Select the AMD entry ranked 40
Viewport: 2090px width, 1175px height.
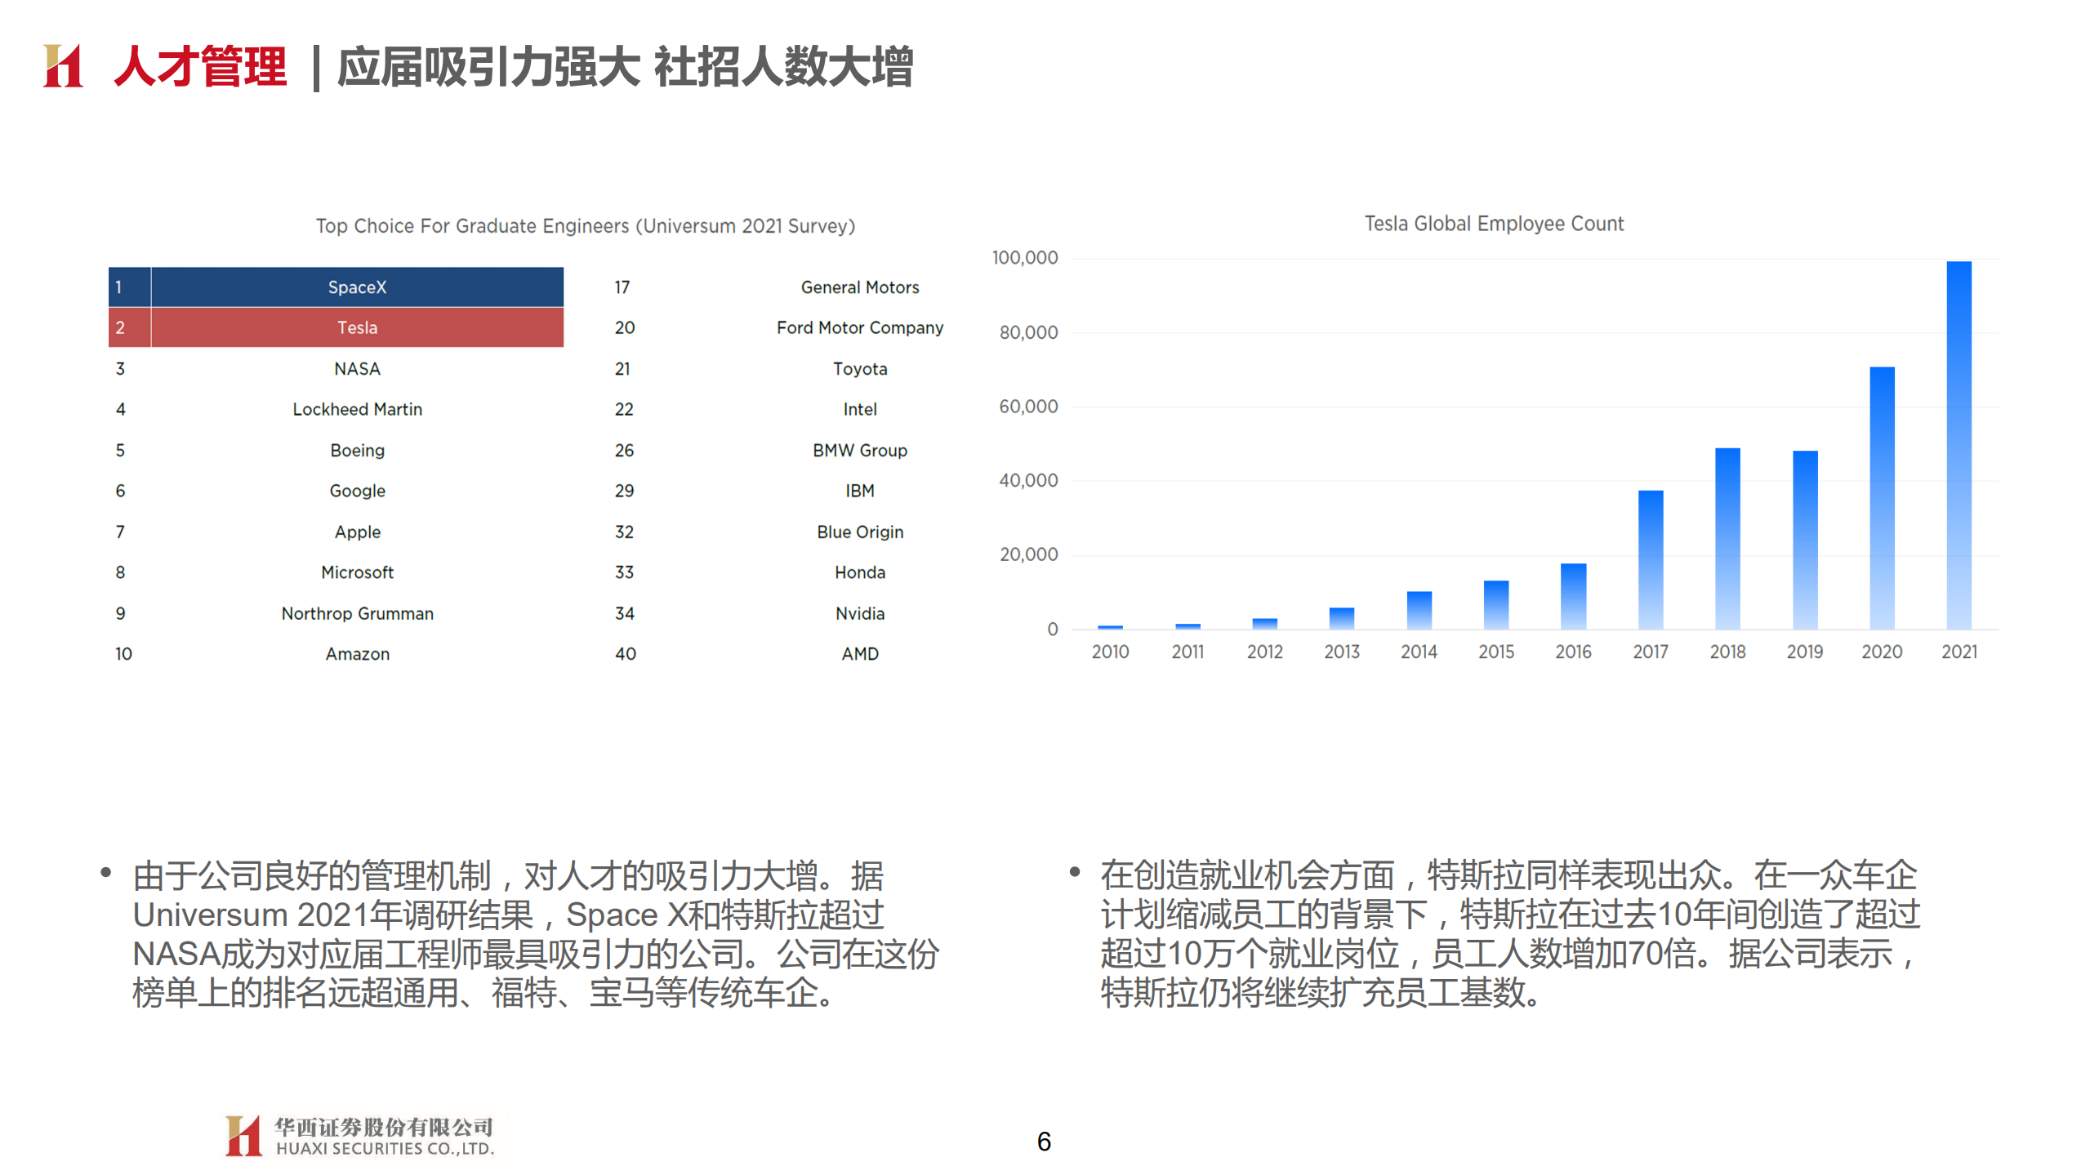(859, 653)
